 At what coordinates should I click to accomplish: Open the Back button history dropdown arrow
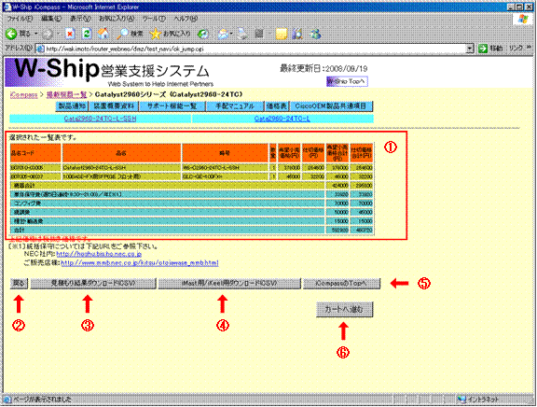(x=36, y=34)
